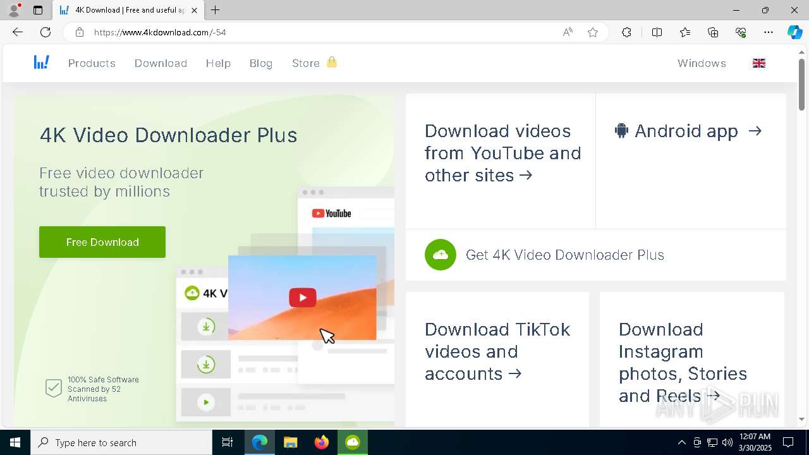Open Tab actions menu icon
Image resolution: width=809 pixels, height=455 pixels.
click(38, 10)
